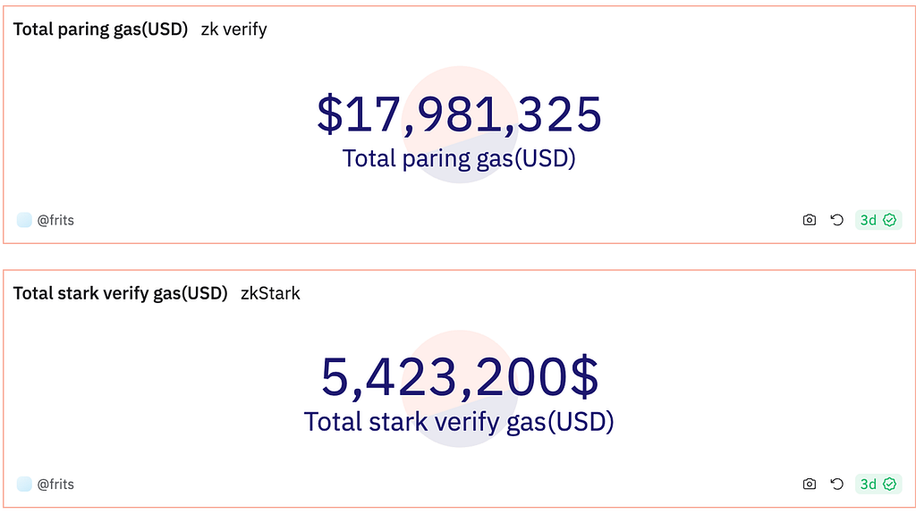Click the camera screenshot icon in paring gas panel
916x514 pixels.
click(x=809, y=220)
